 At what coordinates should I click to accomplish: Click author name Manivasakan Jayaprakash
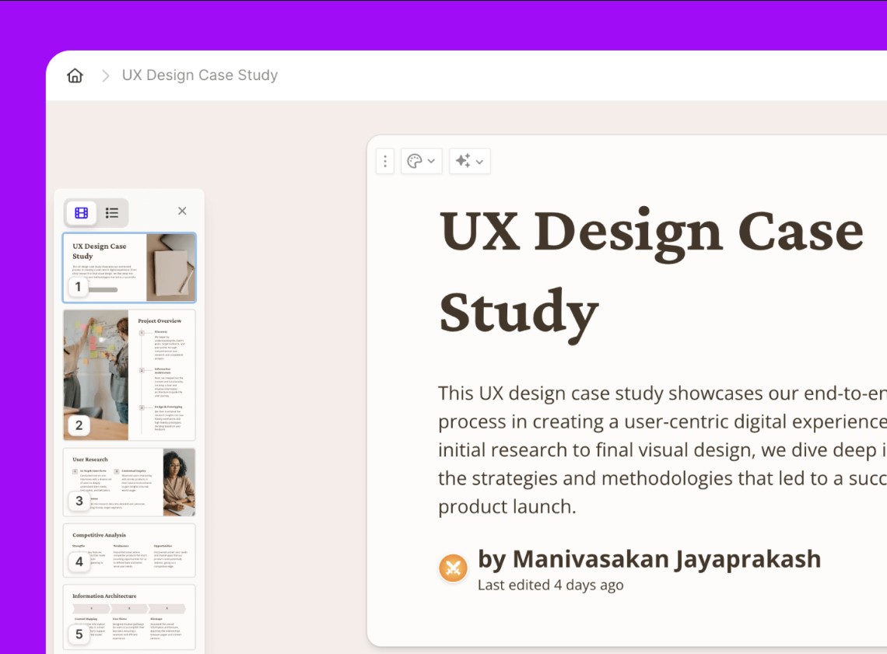pos(649,558)
